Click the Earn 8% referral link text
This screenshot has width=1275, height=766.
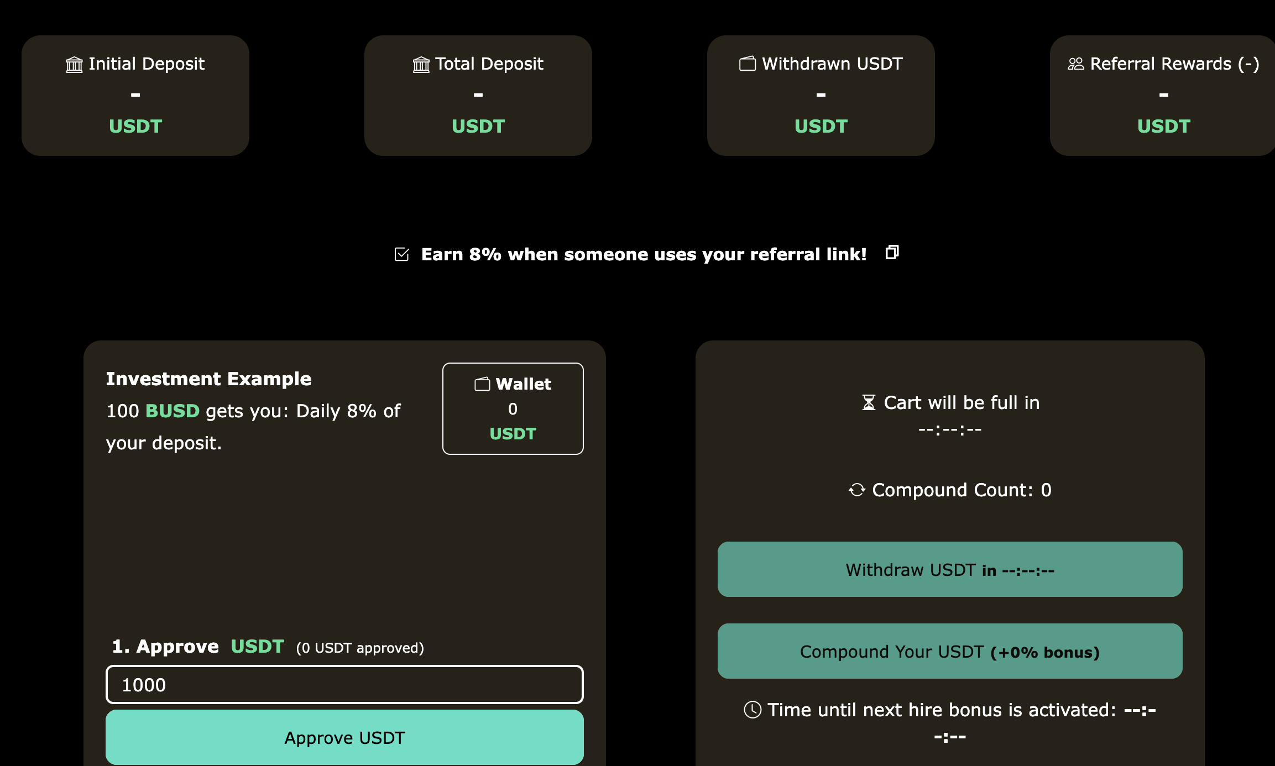coord(644,254)
